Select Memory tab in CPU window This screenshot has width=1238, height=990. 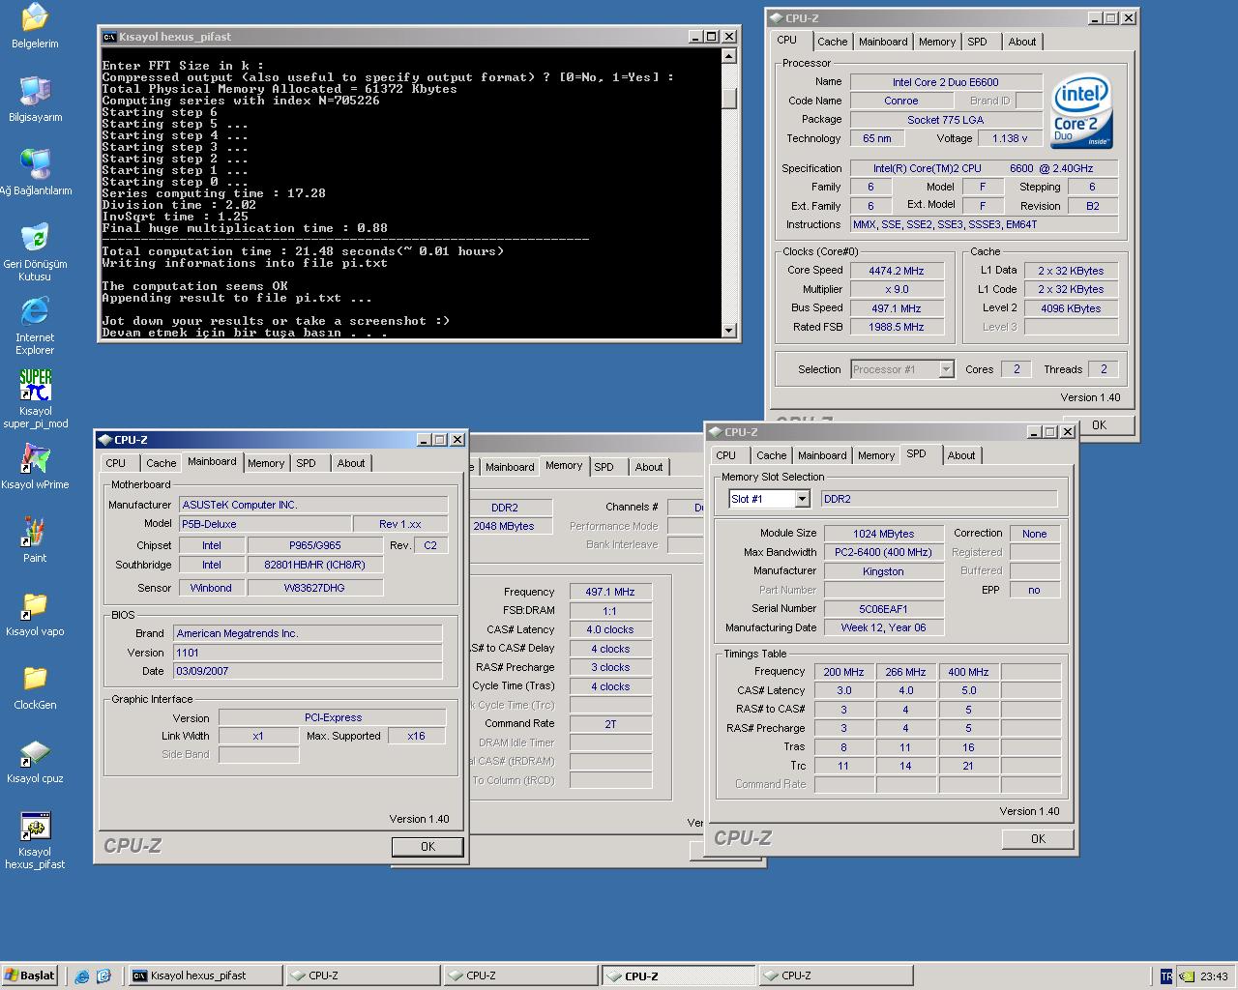click(x=937, y=42)
